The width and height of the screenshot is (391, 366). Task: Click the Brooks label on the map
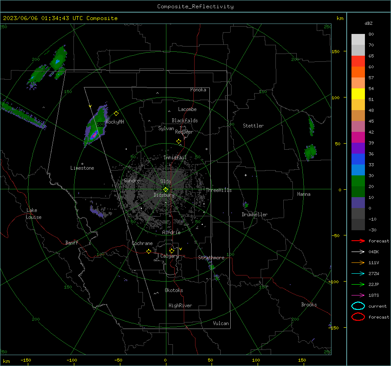pos(309,305)
